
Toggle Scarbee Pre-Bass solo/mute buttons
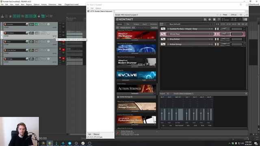coord(217,29)
